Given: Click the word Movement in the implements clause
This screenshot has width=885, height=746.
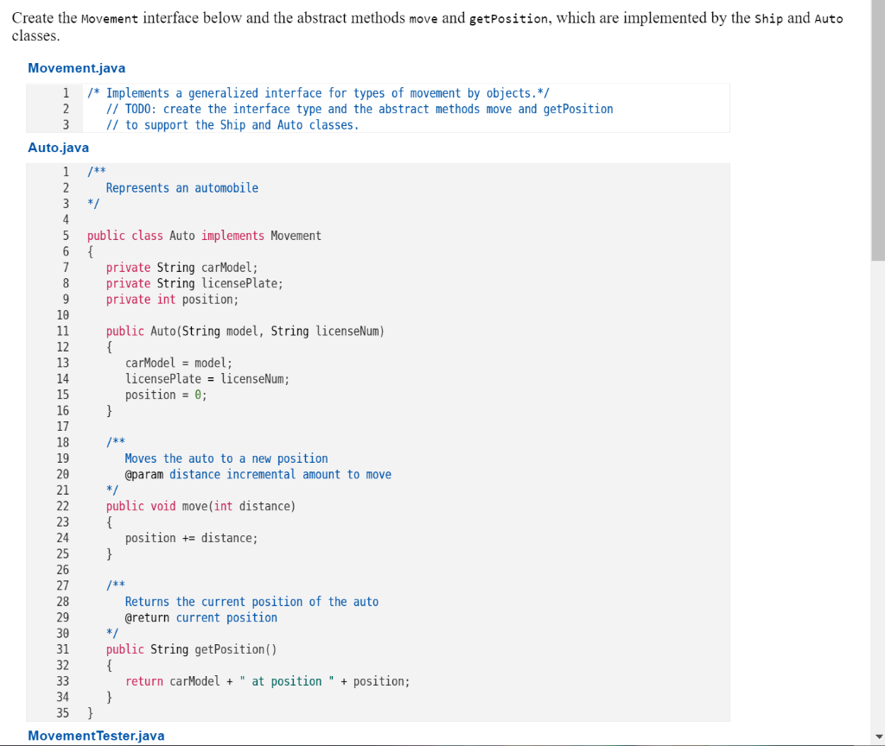Looking at the screenshot, I should (297, 235).
